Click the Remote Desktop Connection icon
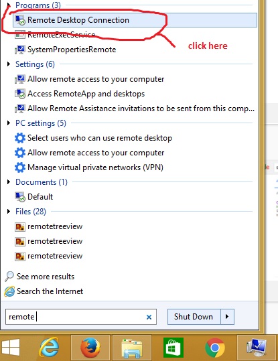 pos(20,20)
